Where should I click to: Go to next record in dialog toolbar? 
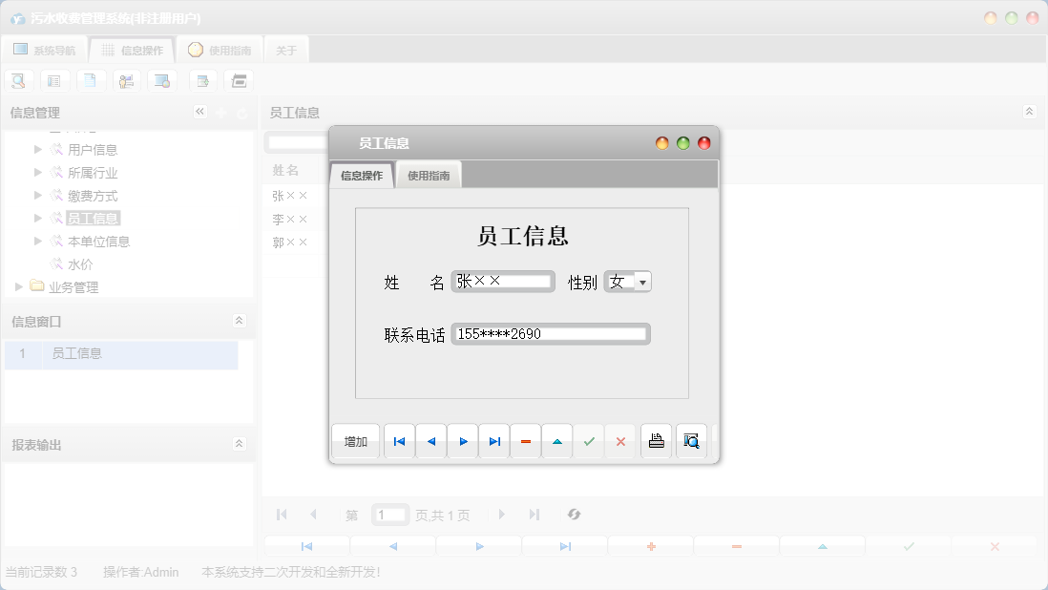pyautogui.click(x=463, y=441)
